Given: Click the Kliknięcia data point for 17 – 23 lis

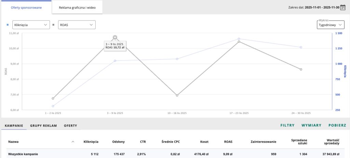Looking at the screenshot, I should [239, 39].
